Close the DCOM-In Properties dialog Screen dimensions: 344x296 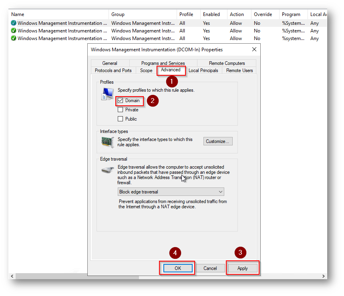254,49
